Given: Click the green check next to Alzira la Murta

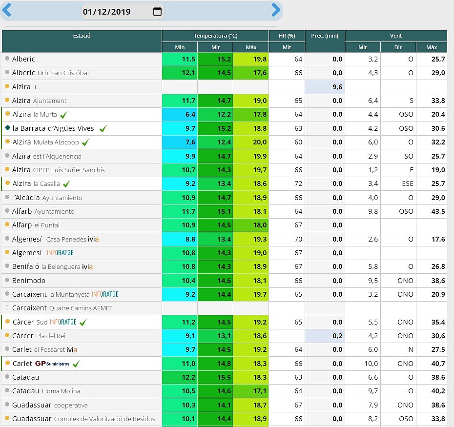Looking at the screenshot, I should [x=63, y=115].
